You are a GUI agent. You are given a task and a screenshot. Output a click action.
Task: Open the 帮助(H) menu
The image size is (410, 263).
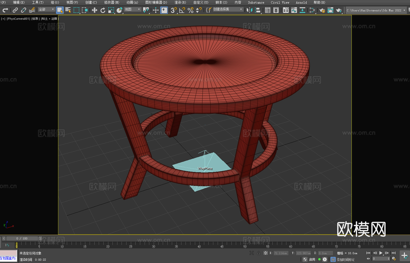click(319, 2)
